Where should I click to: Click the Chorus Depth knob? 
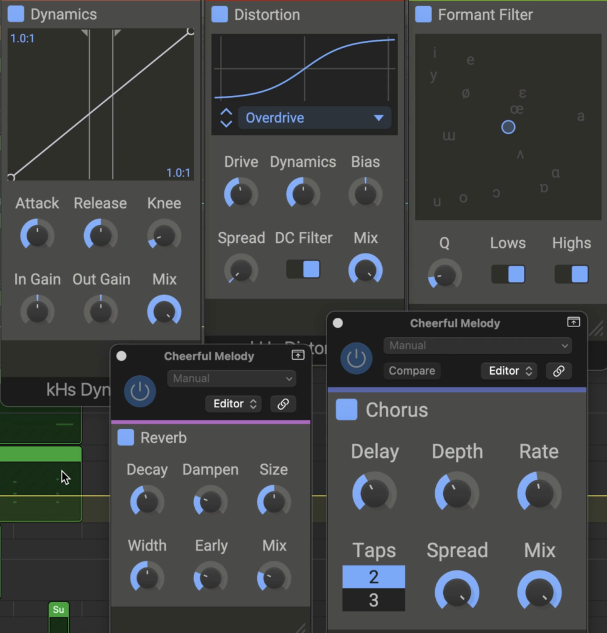[x=456, y=493]
